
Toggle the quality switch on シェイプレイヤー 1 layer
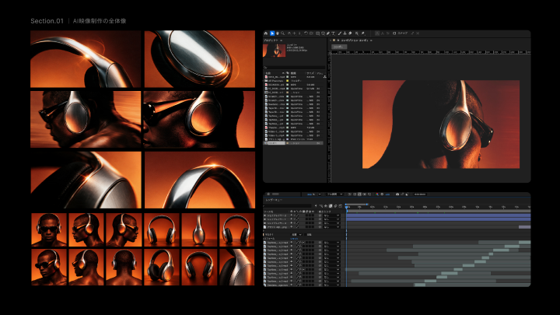(297, 219)
